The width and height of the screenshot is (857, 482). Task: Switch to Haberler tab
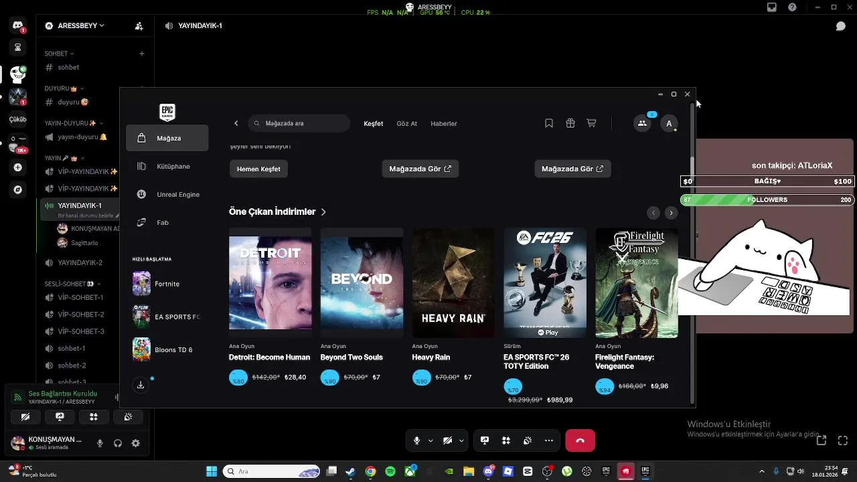tap(444, 123)
